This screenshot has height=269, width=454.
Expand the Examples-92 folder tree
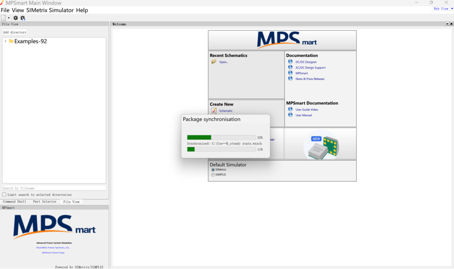point(5,41)
